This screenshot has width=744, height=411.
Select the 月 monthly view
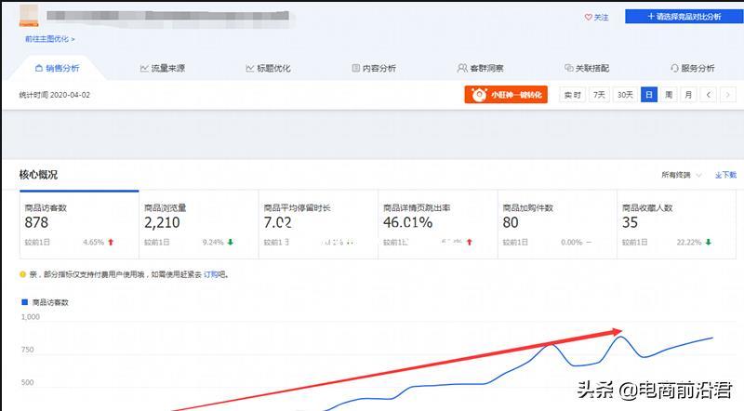click(x=688, y=95)
